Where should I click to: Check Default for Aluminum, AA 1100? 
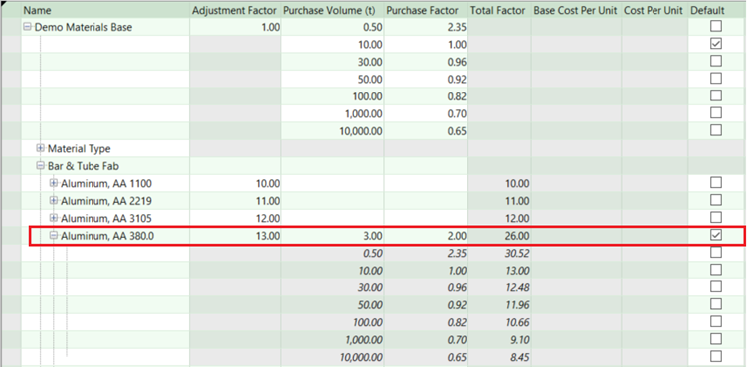pos(716,182)
